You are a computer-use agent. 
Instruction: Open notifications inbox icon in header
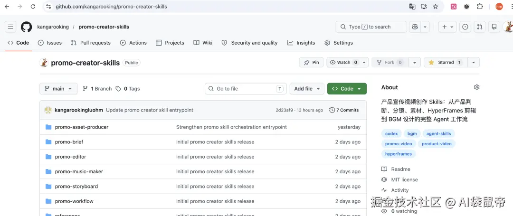click(x=494, y=27)
